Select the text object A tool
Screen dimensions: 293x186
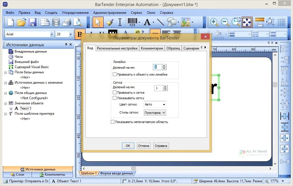(147, 22)
